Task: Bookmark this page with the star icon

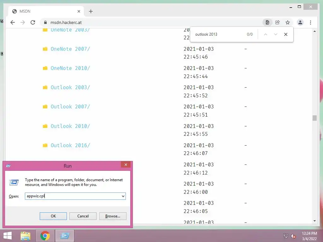Action: tap(288, 22)
